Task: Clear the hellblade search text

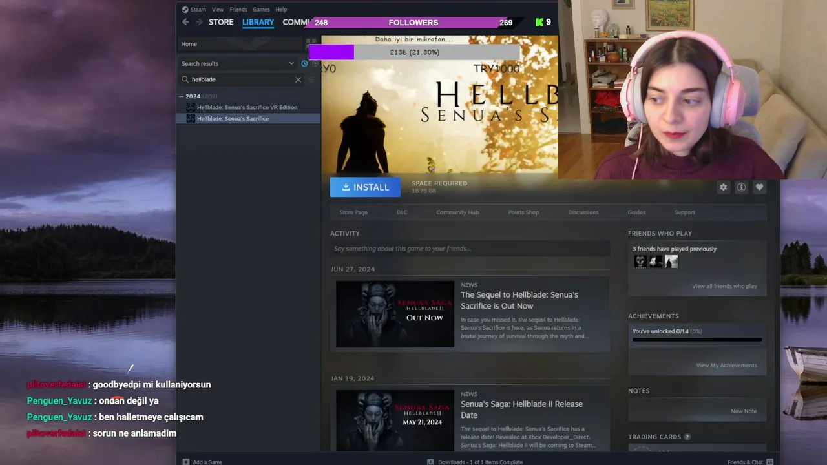Action: tap(298, 79)
